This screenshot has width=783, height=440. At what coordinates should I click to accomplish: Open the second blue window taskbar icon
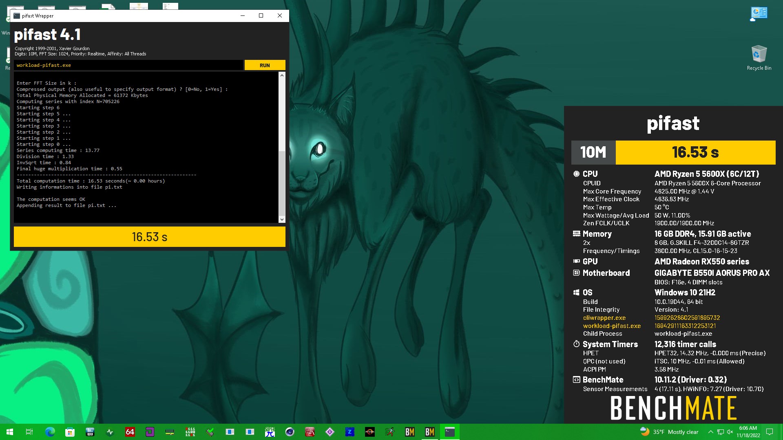(x=250, y=432)
